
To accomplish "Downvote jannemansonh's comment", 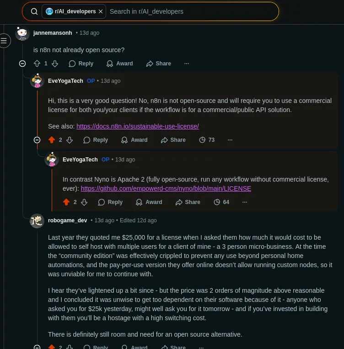I will [55, 64].
